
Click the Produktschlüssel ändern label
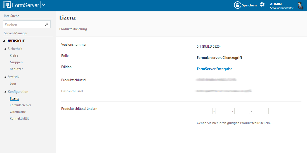[79, 109]
